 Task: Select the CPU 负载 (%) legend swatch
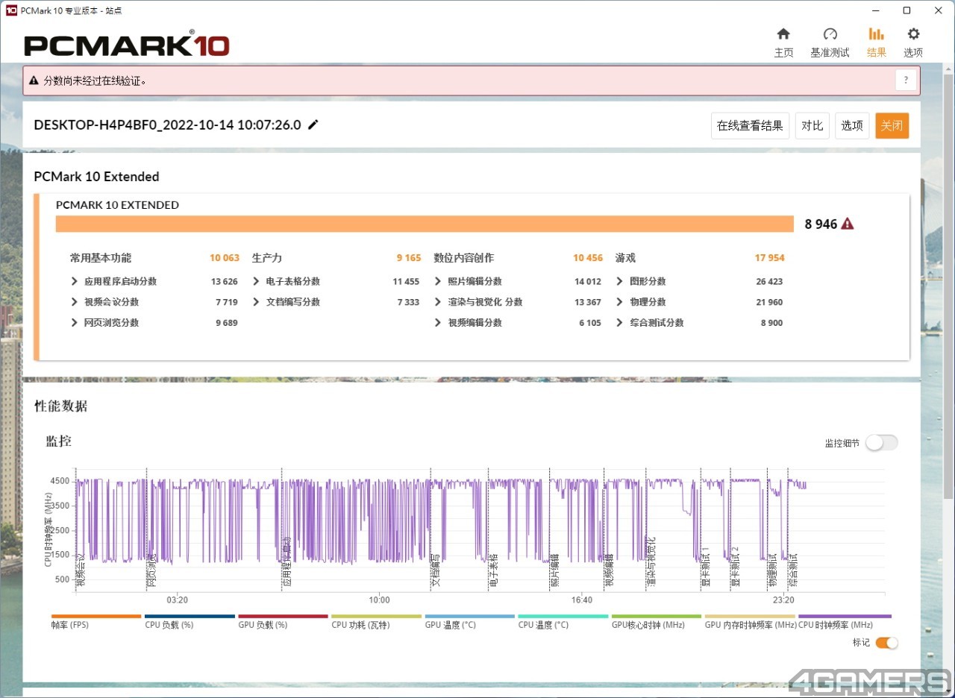[x=190, y=617]
